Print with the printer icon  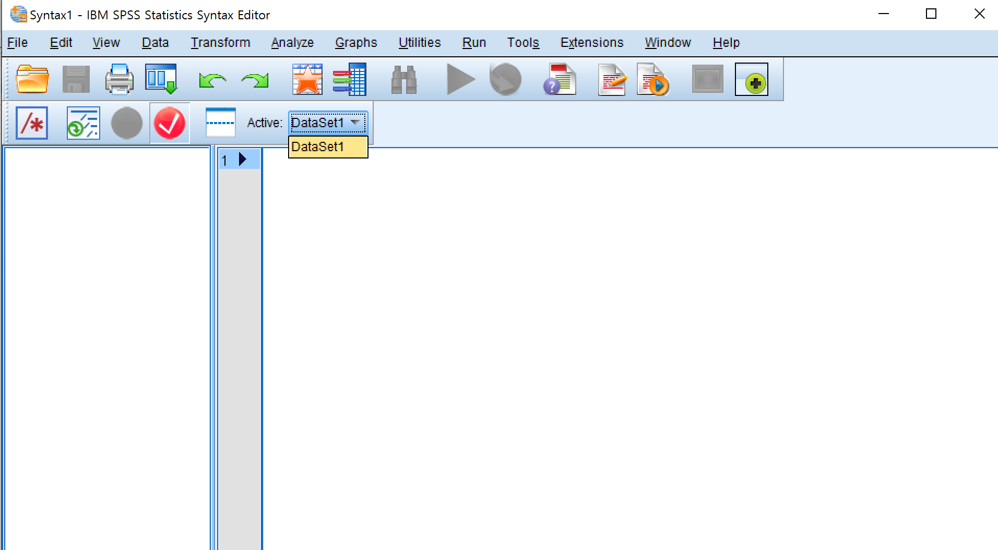coord(120,79)
